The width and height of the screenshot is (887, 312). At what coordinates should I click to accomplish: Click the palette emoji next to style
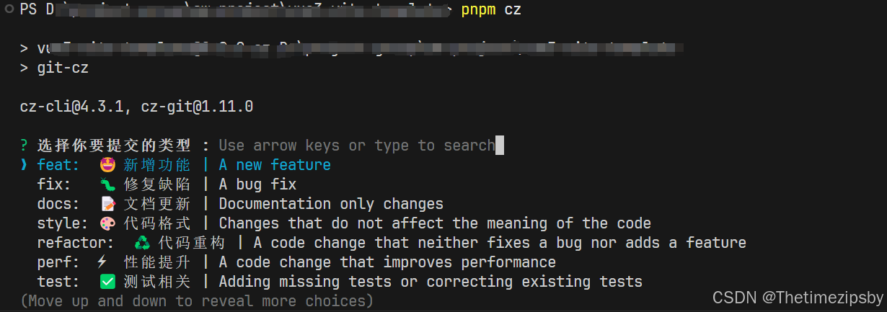pyautogui.click(x=108, y=223)
